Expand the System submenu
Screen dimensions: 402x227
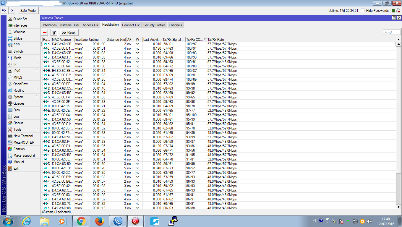[37, 97]
